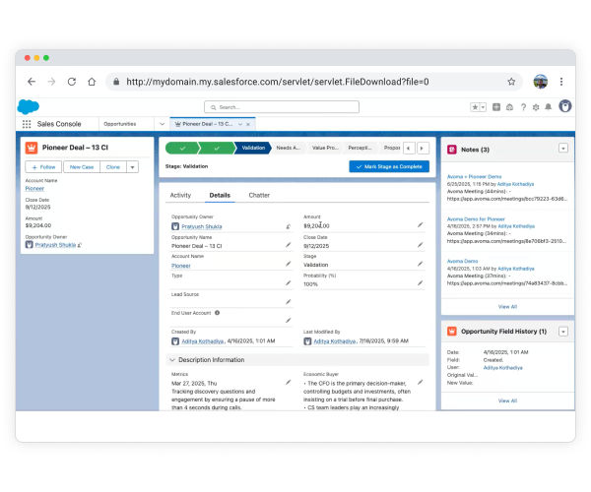Open Opportunity Field History panel dropdown
Screen dimensions: 591x492
pos(563,332)
